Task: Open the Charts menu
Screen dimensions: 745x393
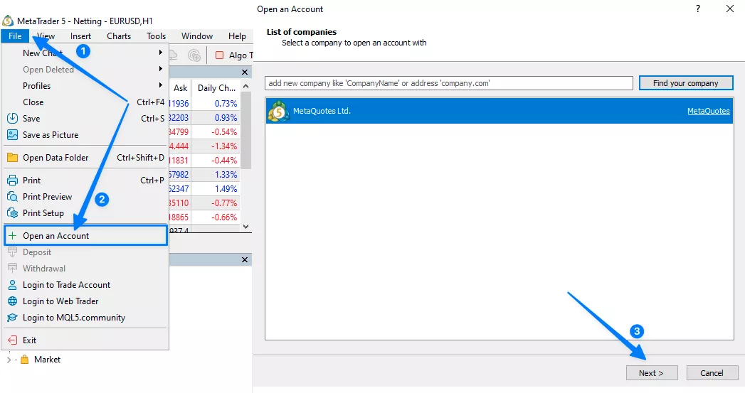Action: [x=119, y=36]
